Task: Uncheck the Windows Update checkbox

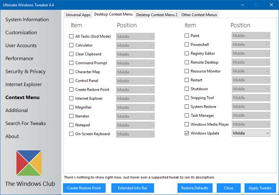Action: (x=186, y=133)
